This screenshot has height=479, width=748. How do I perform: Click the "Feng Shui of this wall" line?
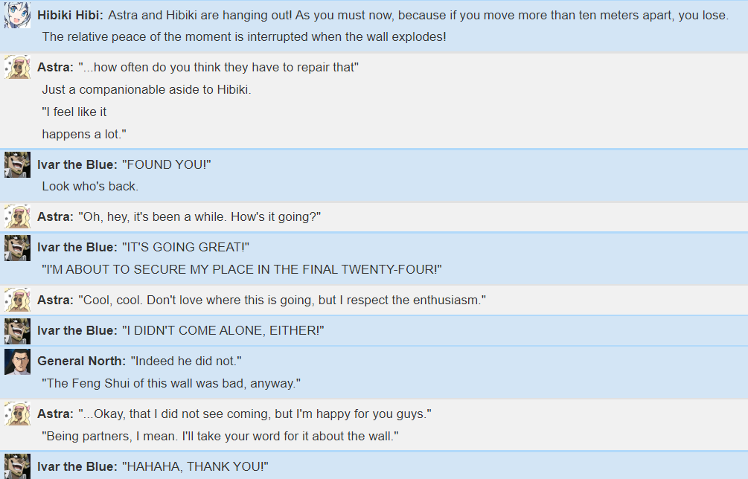coord(171,383)
